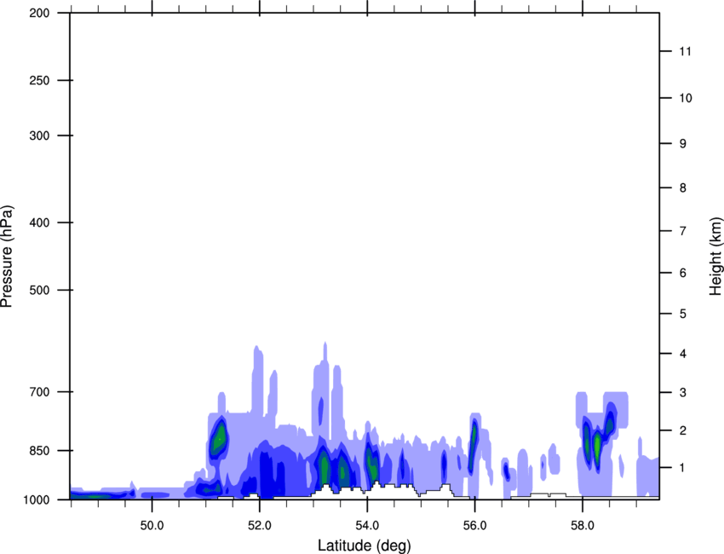Pick the 9 km height label
Screen dimensions: 724x554
pos(683,144)
